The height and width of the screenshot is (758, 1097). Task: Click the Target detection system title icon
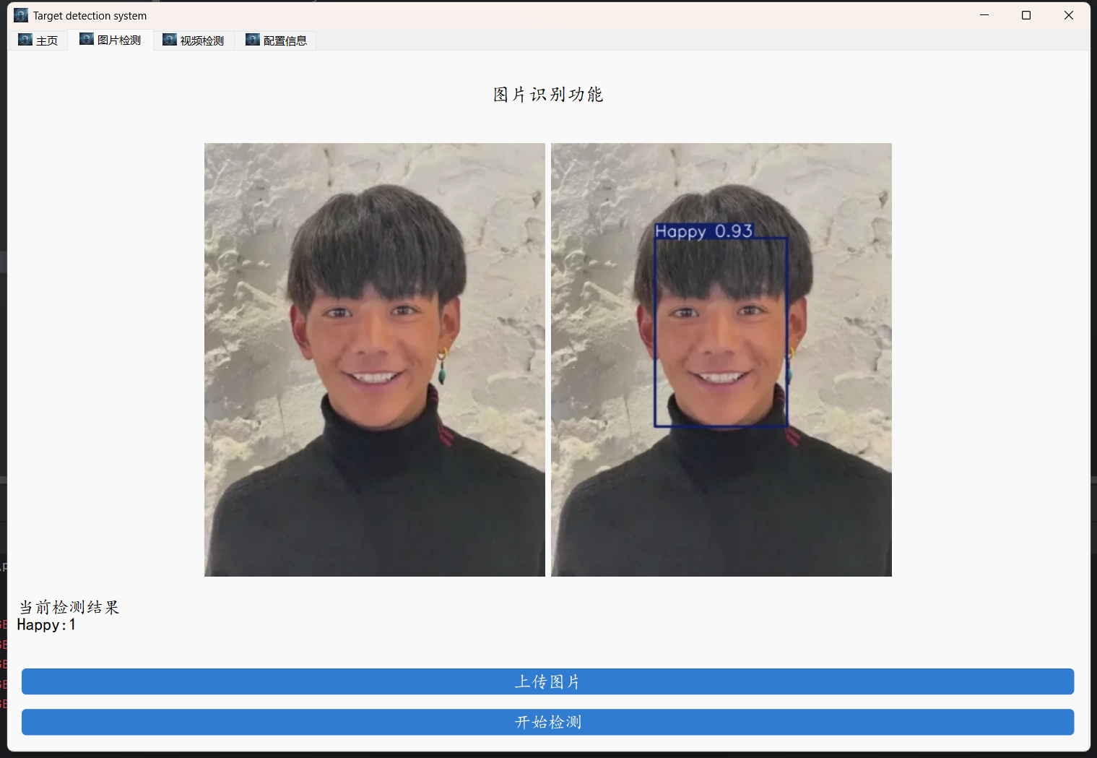tap(21, 15)
